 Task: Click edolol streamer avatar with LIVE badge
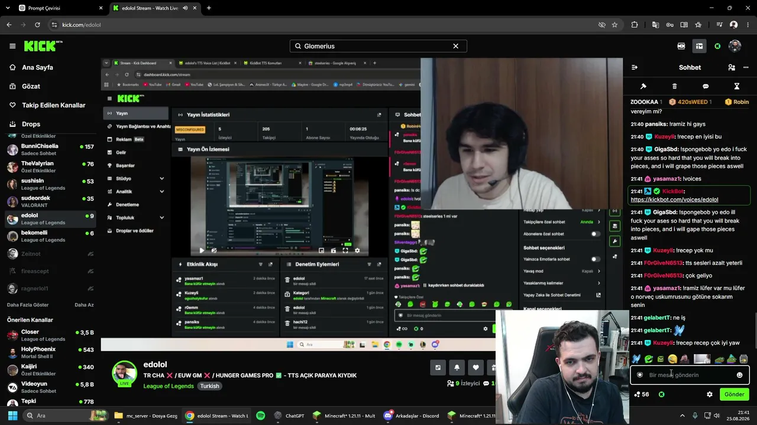click(125, 374)
